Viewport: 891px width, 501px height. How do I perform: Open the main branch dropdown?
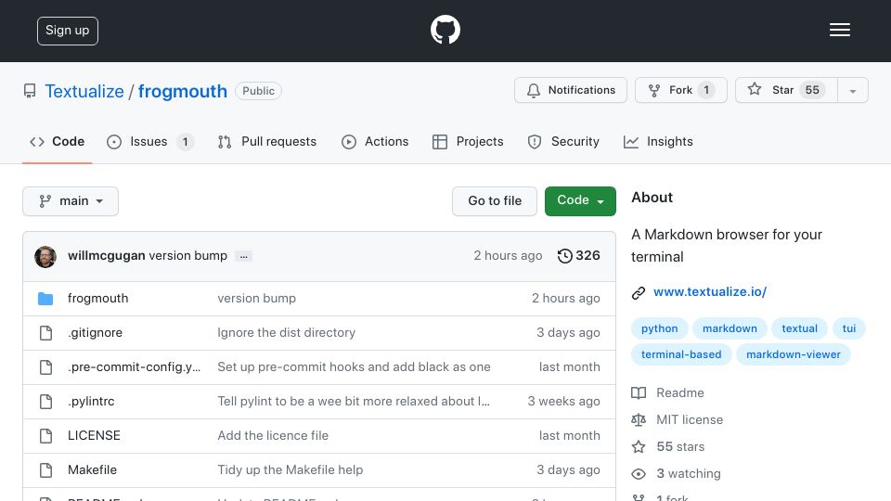coord(71,201)
